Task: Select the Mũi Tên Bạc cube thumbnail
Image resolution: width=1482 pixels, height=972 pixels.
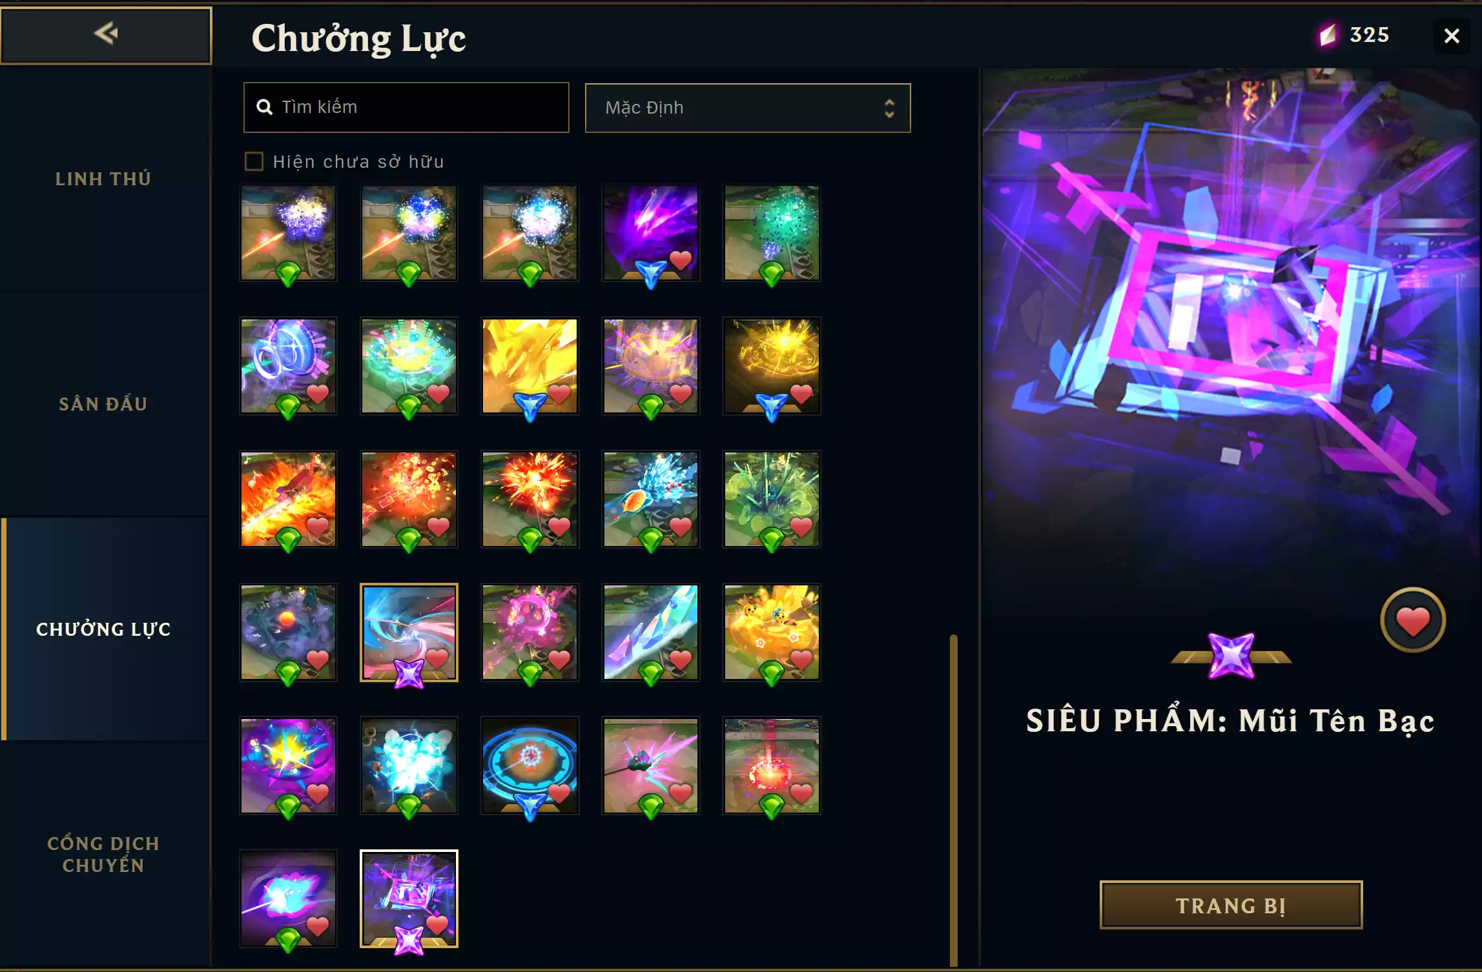Action: tap(409, 898)
